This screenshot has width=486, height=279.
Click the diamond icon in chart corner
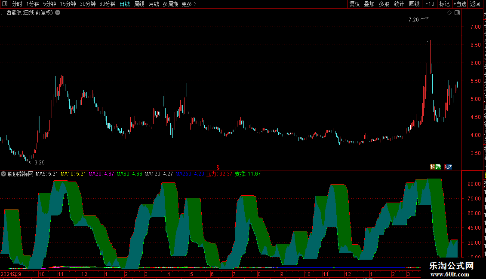pos(449,13)
